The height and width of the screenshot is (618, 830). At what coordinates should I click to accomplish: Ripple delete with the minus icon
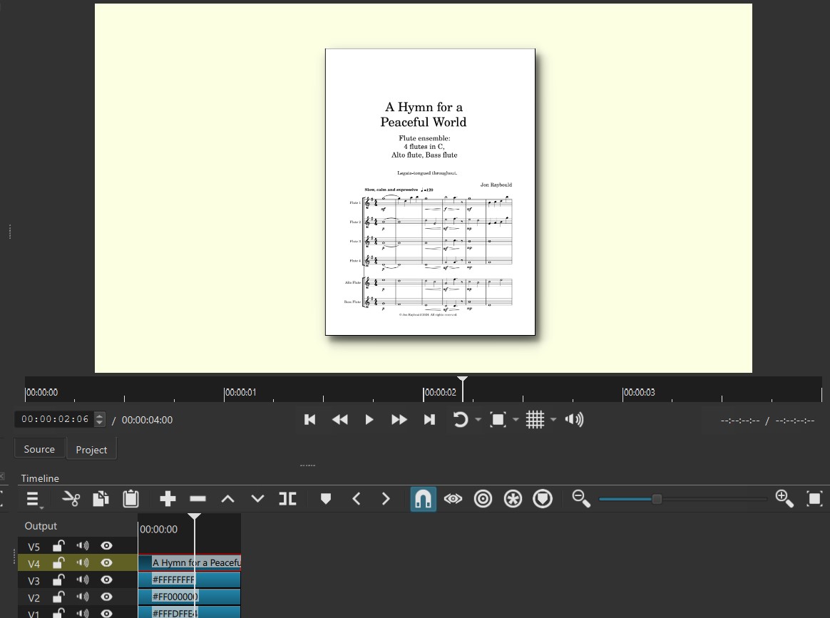click(x=198, y=499)
